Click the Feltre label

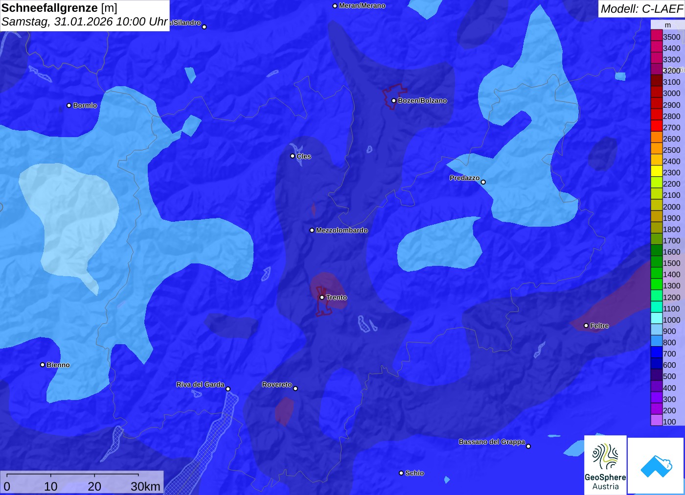click(x=599, y=326)
